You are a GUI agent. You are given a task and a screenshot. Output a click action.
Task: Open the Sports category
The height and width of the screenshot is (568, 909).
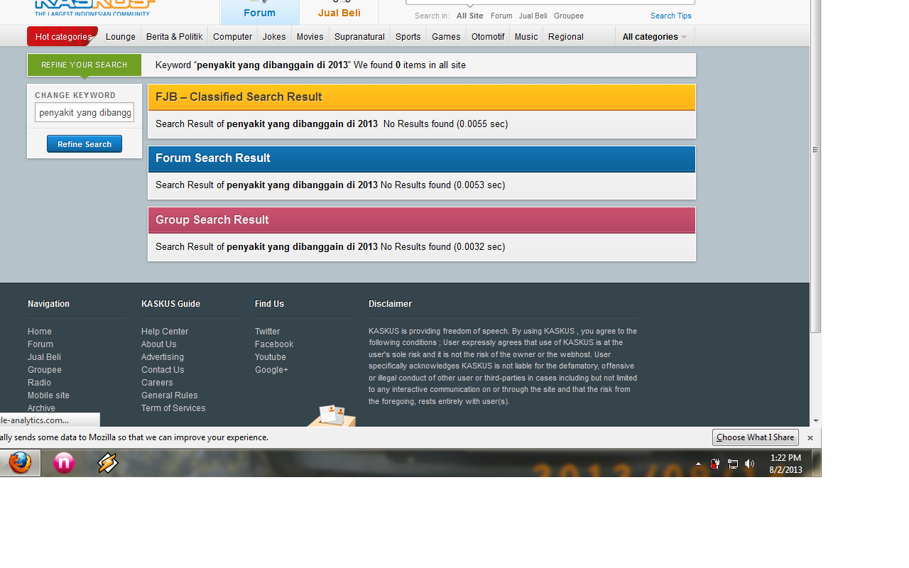tap(408, 37)
